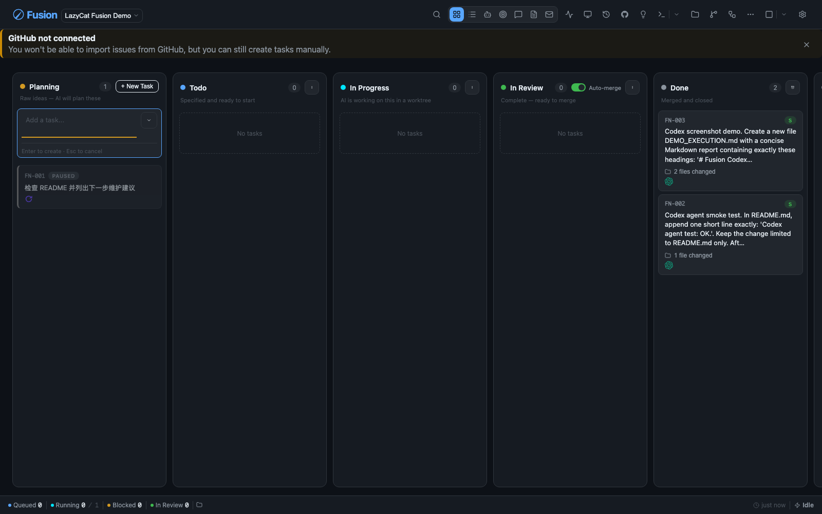This screenshot has width=822, height=514.
Task: Open the target missions icon view
Action: click(x=503, y=14)
